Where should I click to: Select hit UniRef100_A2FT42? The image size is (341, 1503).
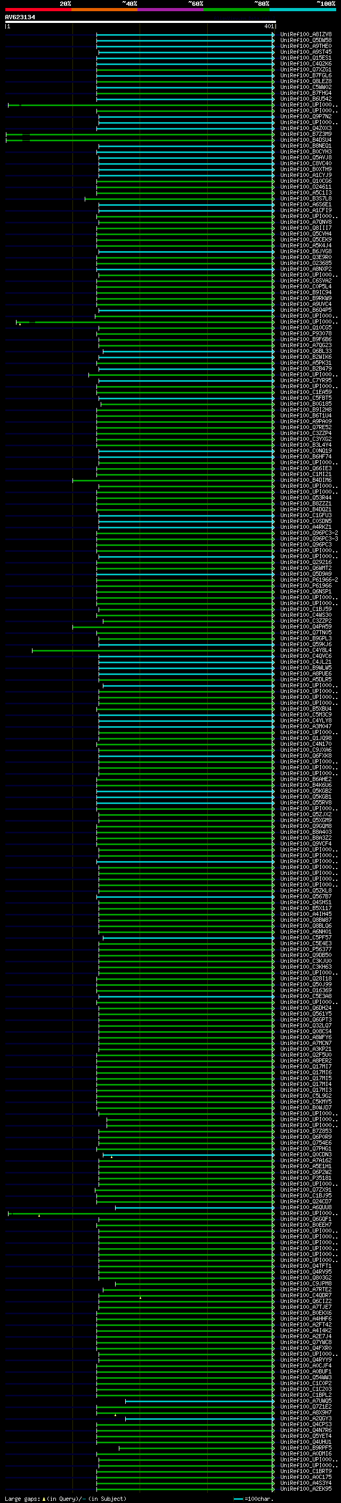click(x=306, y=1324)
